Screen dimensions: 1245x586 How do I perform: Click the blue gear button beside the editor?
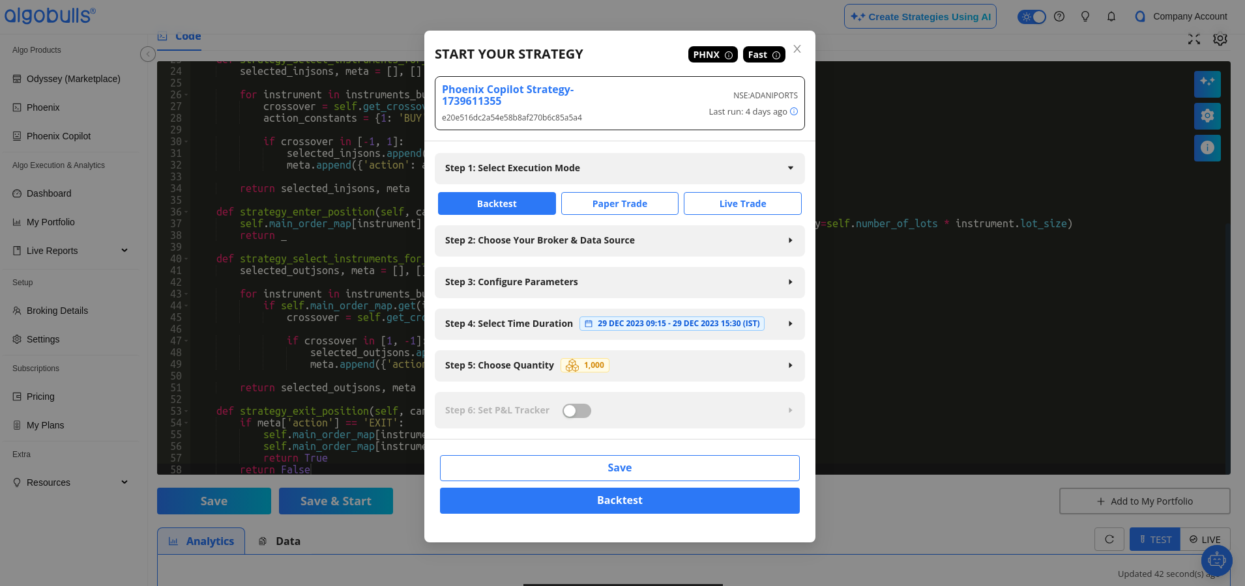[x=1207, y=116]
